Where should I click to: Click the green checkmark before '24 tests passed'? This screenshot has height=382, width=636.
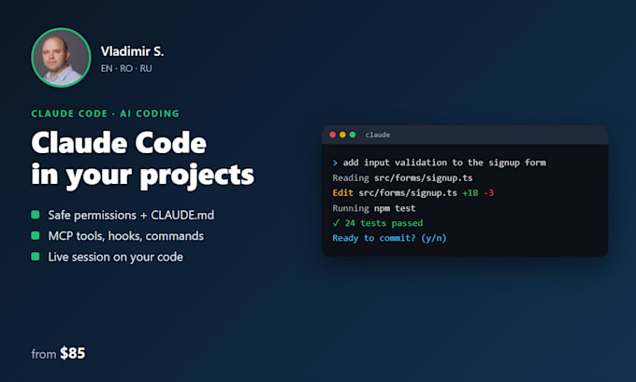(336, 223)
